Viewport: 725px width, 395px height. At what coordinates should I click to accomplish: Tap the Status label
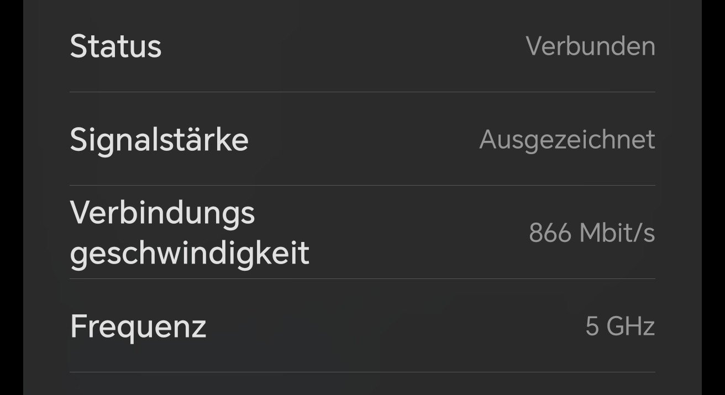[x=115, y=46]
